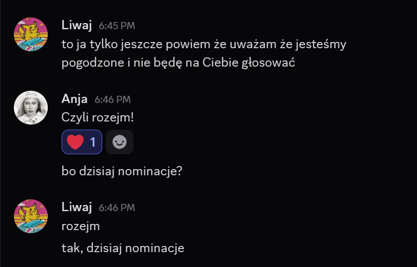Select the "Czyli rozejm!" message
417x267 pixels.
coord(98,117)
